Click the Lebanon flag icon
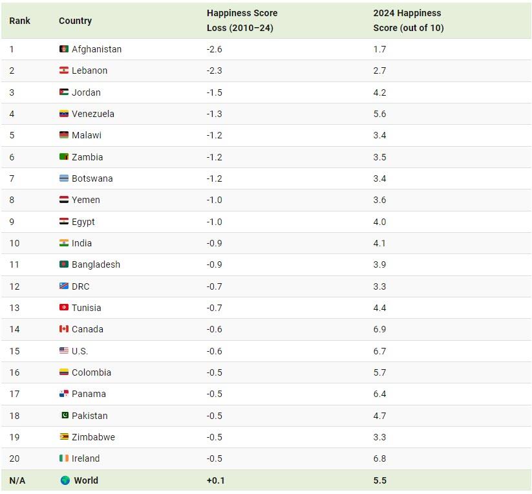Viewport: 532px width, 494px height. click(63, 70)
